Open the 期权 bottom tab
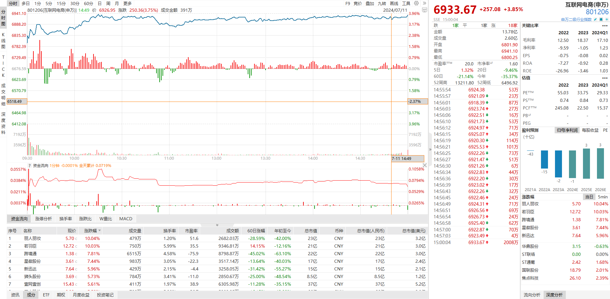This screenshot has width=610, height=299. 61,295
